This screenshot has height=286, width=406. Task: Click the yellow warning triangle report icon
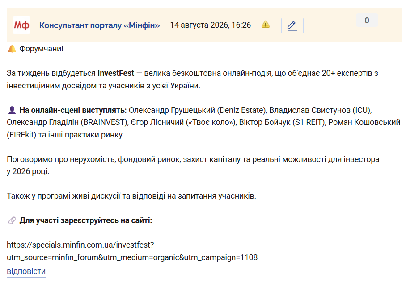pyautogui.click(x=266, y=25)
